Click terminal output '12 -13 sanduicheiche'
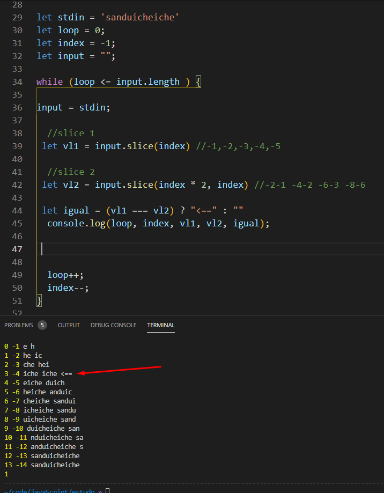 pos(42,456)
